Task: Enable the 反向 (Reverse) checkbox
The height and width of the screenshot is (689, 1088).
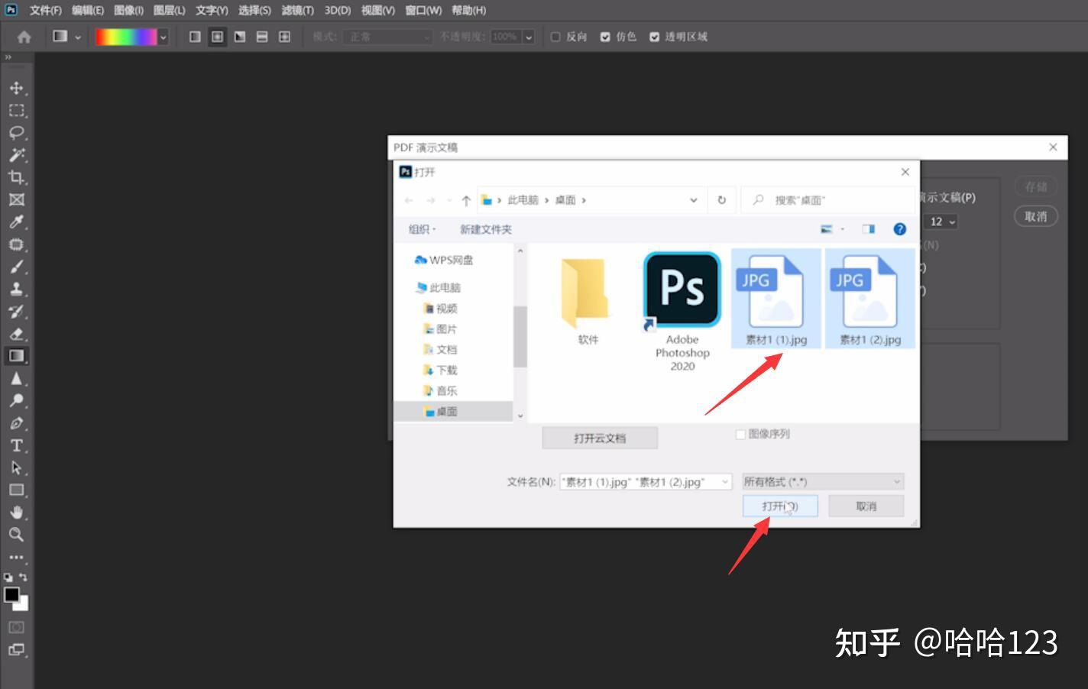Action: point(555,37)
